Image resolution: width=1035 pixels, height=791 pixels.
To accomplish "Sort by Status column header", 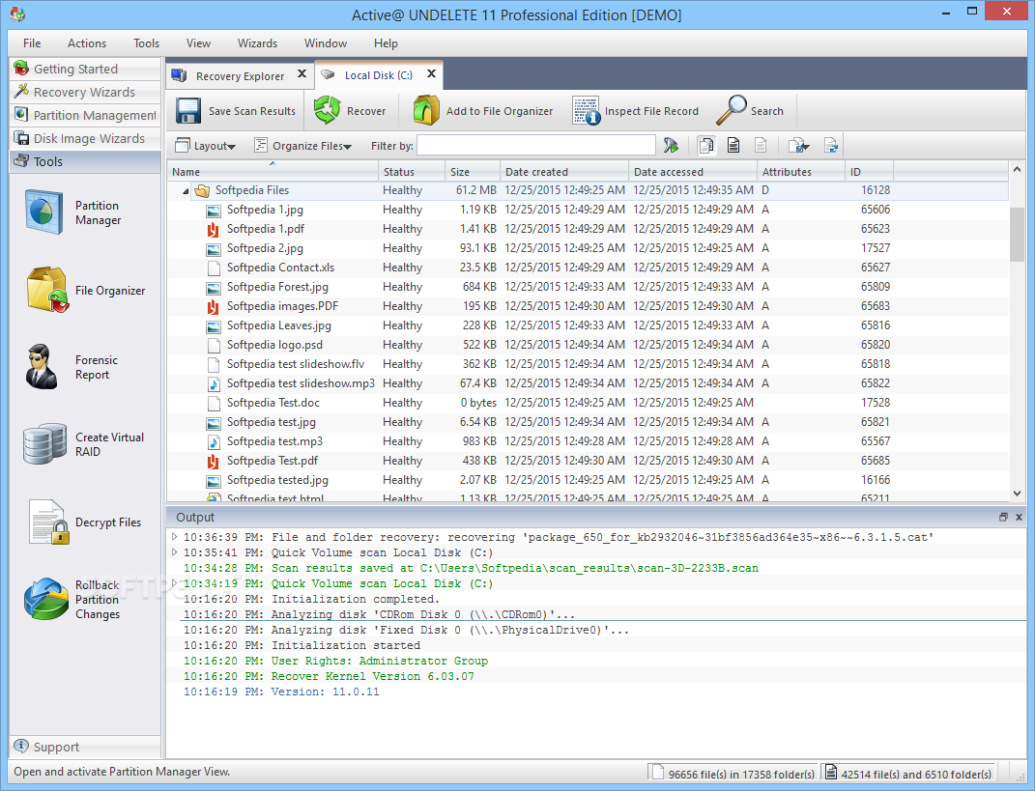I will click(412, 172).
